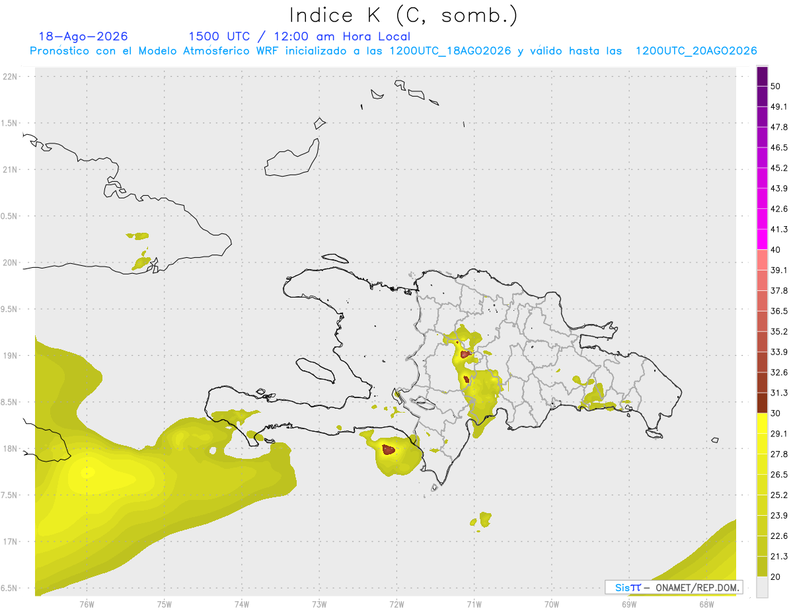Pick the light gray swatch below 20
Viewport: 793px width, 613px height.
[x=762, y=587]
